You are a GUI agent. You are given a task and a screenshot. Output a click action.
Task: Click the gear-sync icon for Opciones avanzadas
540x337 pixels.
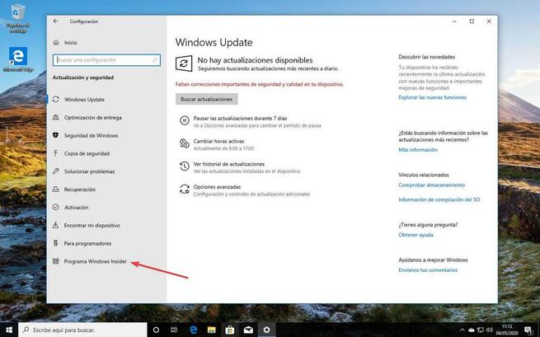185,189
